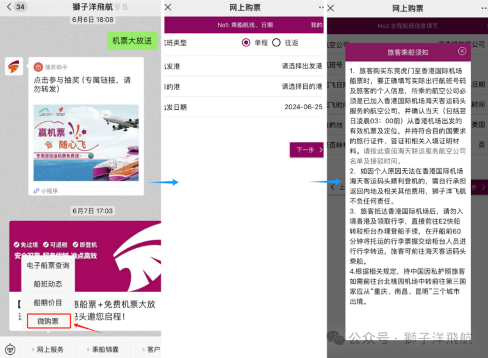Choose 微购票 from the popup menu
This screenshot has height=358, width=488.
tap(49, 321)
